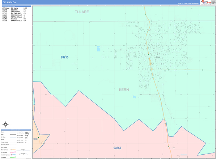Select the TERRA BELLA row in the ZIP index
217x159 pixels.
[x=14, y=17]
